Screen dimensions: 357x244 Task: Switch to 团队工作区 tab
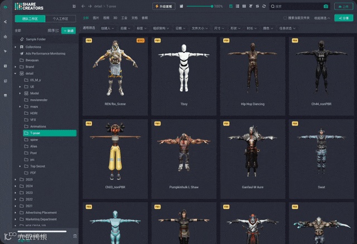tap(30, 18)
